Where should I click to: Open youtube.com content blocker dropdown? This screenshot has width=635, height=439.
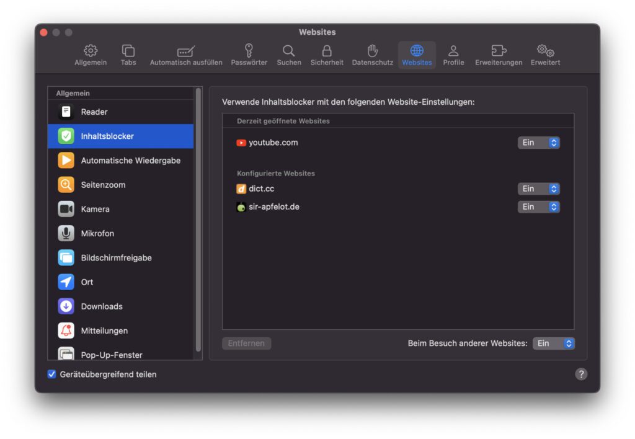click(x=538, y=143)
